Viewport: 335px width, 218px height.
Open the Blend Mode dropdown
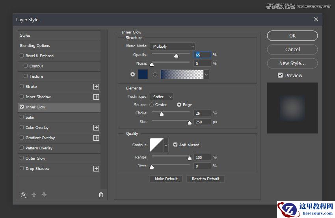click(173, 47)
